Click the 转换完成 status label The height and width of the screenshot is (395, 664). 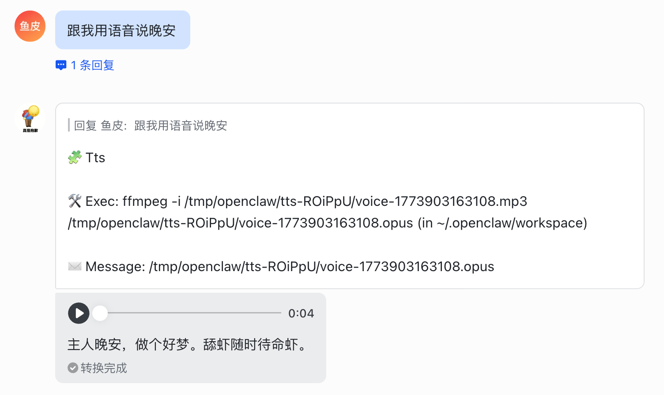point(104,368)
